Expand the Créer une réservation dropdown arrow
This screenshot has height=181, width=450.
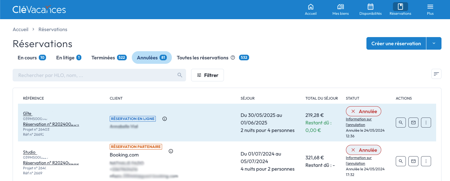(x=434, y=43)
